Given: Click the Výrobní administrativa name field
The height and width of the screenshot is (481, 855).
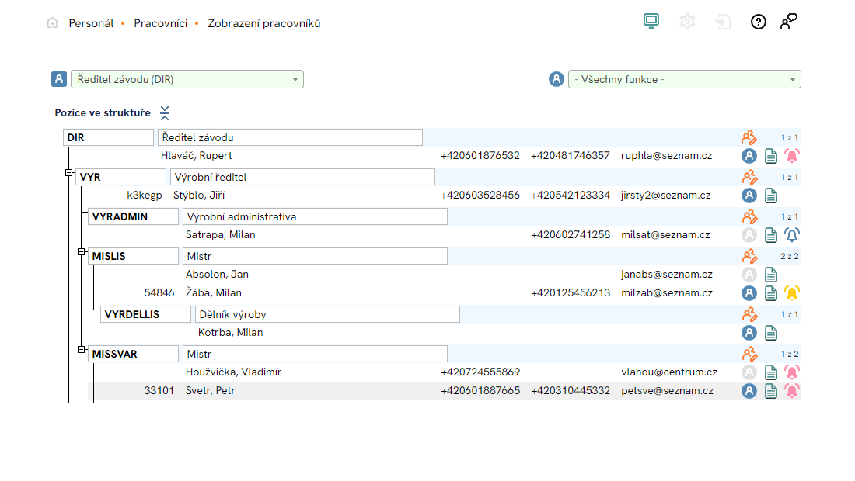Looking at the screenshot, I should coord(315,216).
